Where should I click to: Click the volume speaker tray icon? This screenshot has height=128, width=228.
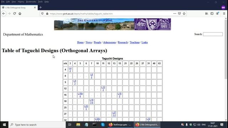coord(199,125)
